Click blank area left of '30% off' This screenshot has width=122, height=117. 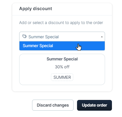tap(37, 67)
